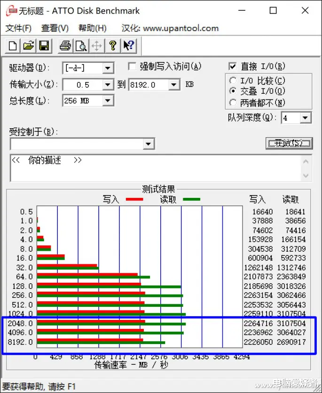Select the 交叠 I/O(O) radio button

tap(233, 91)
